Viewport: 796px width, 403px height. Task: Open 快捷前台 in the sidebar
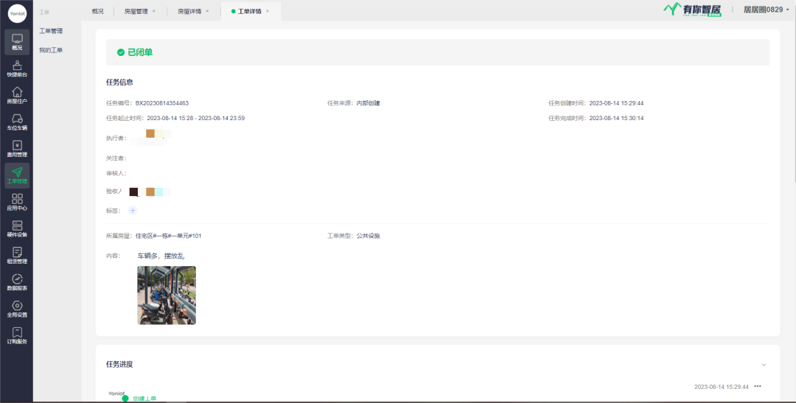pos(17,69)
